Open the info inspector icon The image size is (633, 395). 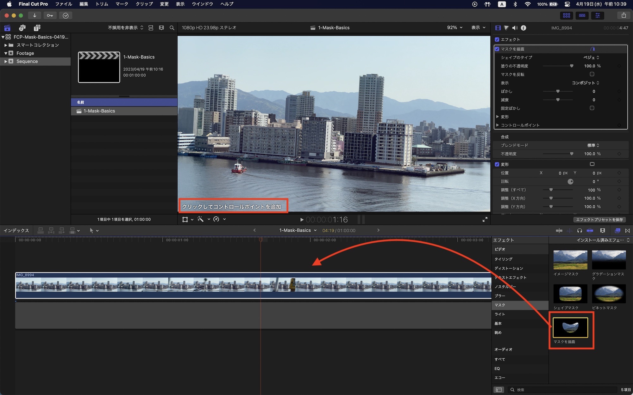[523, 28]
